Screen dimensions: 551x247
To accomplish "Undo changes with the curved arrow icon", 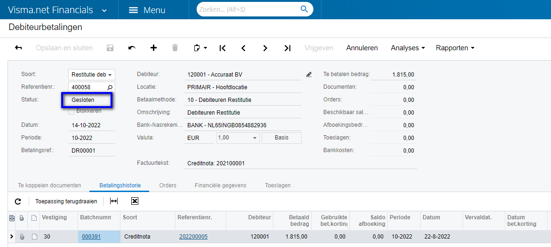I will [x=132, y=48].
